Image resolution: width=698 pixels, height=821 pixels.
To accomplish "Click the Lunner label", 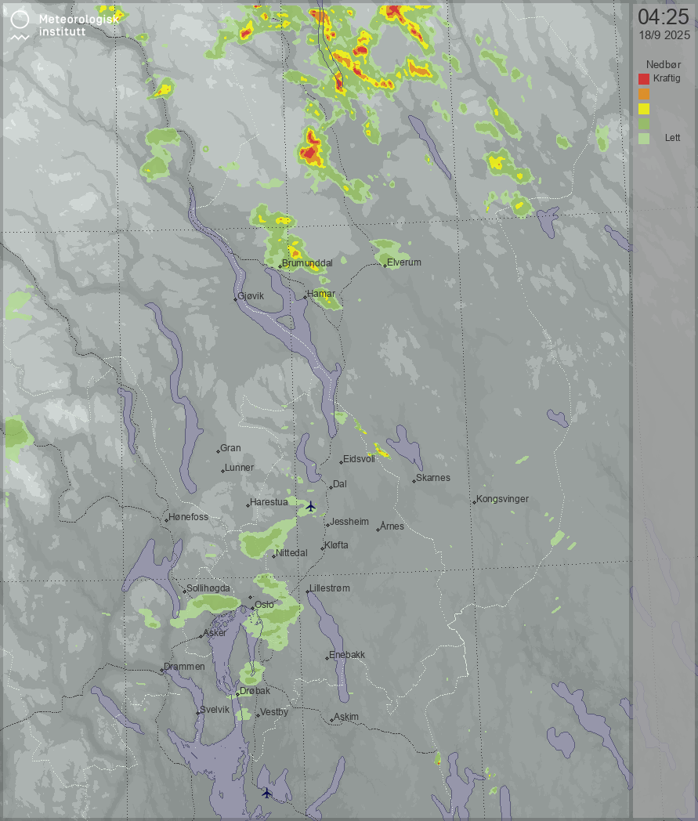I will [239, 468].
